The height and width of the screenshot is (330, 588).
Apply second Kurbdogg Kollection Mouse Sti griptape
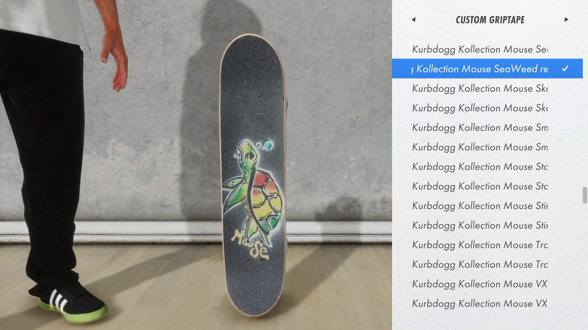487,225
